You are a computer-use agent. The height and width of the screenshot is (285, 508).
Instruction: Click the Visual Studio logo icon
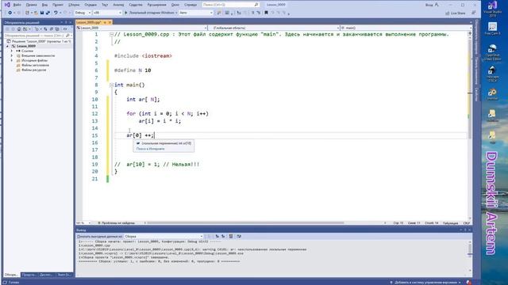[7, 5]
